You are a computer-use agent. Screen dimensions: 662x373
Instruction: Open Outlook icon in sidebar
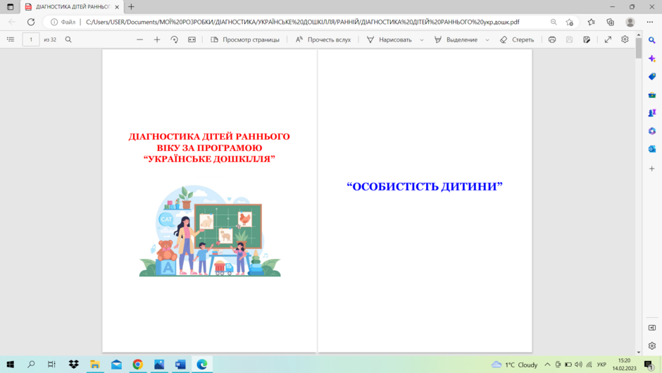pyautogui.click(x=652, y=149)
